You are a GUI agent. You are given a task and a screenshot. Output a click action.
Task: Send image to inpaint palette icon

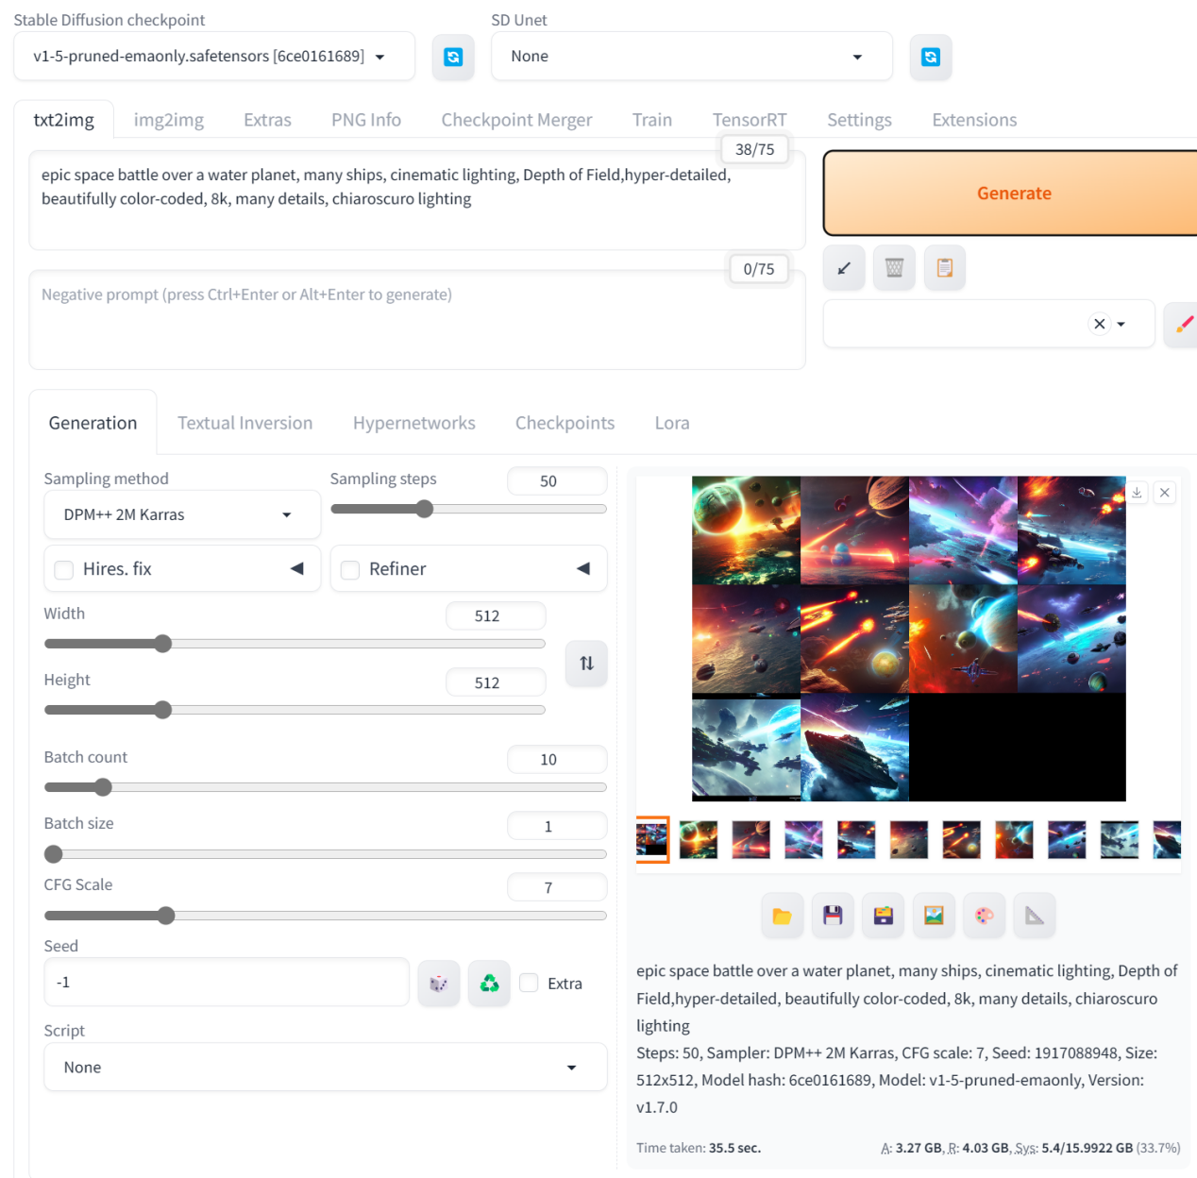click(x=985, y=916)
